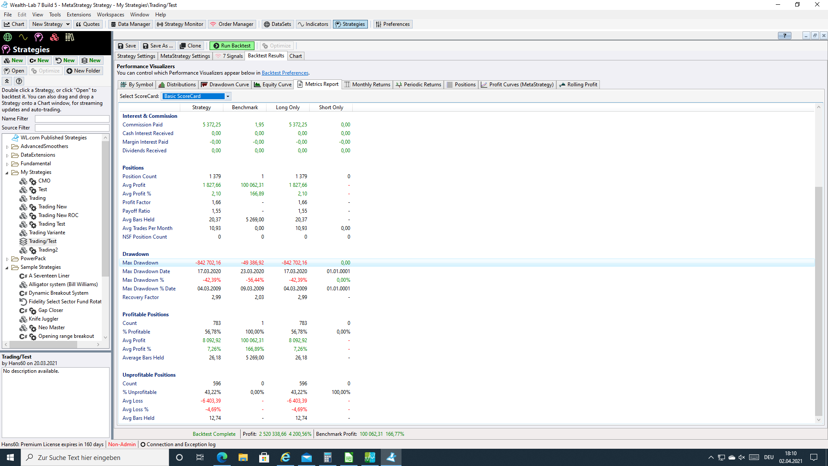Image resolution: width=828 pixels, height=466 pixels.
Task: Open the File menu
Action: coord(8,15)
